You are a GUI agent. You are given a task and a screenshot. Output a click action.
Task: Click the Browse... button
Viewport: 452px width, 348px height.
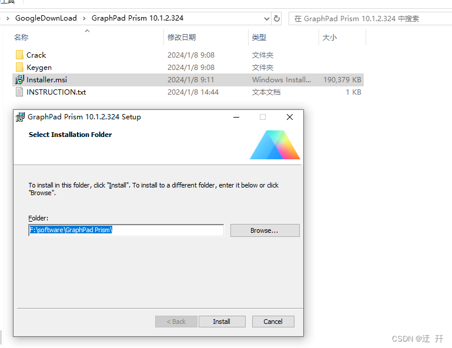pos(264,230)
